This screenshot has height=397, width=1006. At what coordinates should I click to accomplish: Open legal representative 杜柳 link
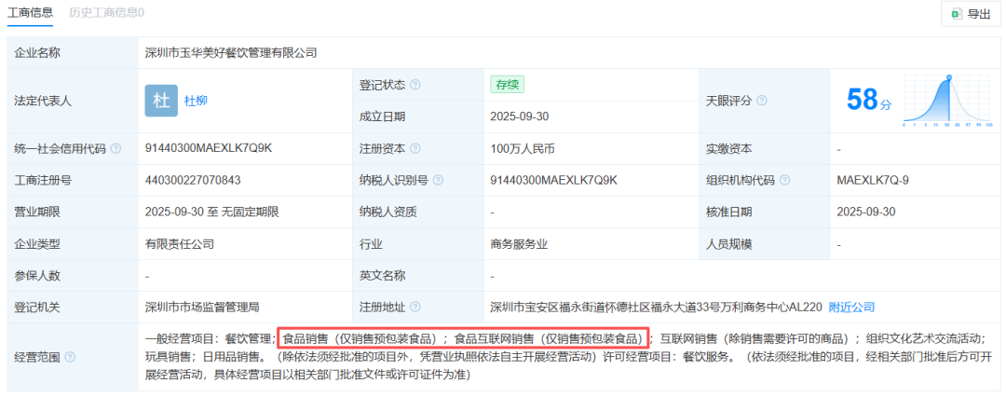pyautogui.click(x=196, y=101)
